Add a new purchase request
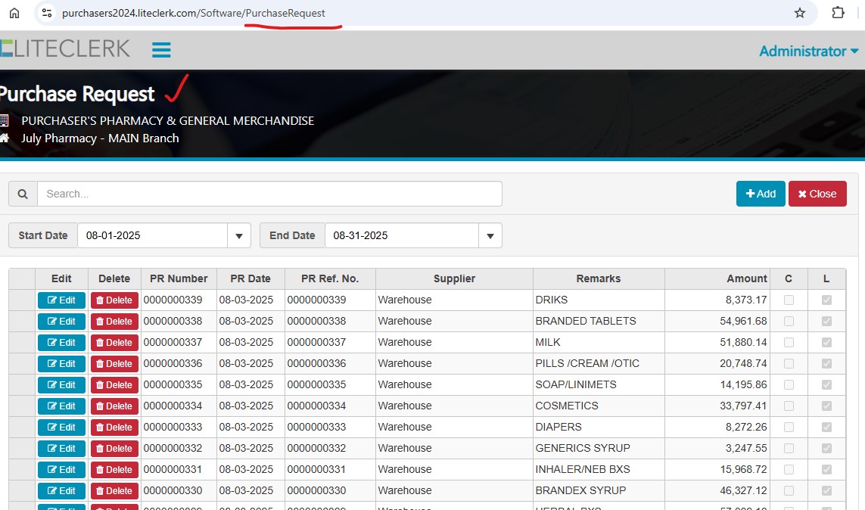Image resolution: width=865 pixels, height=510 pixels. (x=761, y=194)
